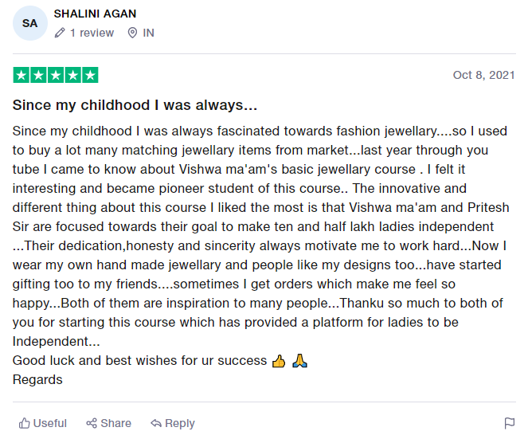This screenshot has width=528, height=443.
Task: Flag the review with the flag icon
Action: pos(510,423)
